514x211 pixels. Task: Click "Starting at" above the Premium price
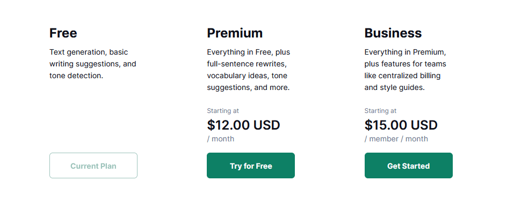point(223,111)
